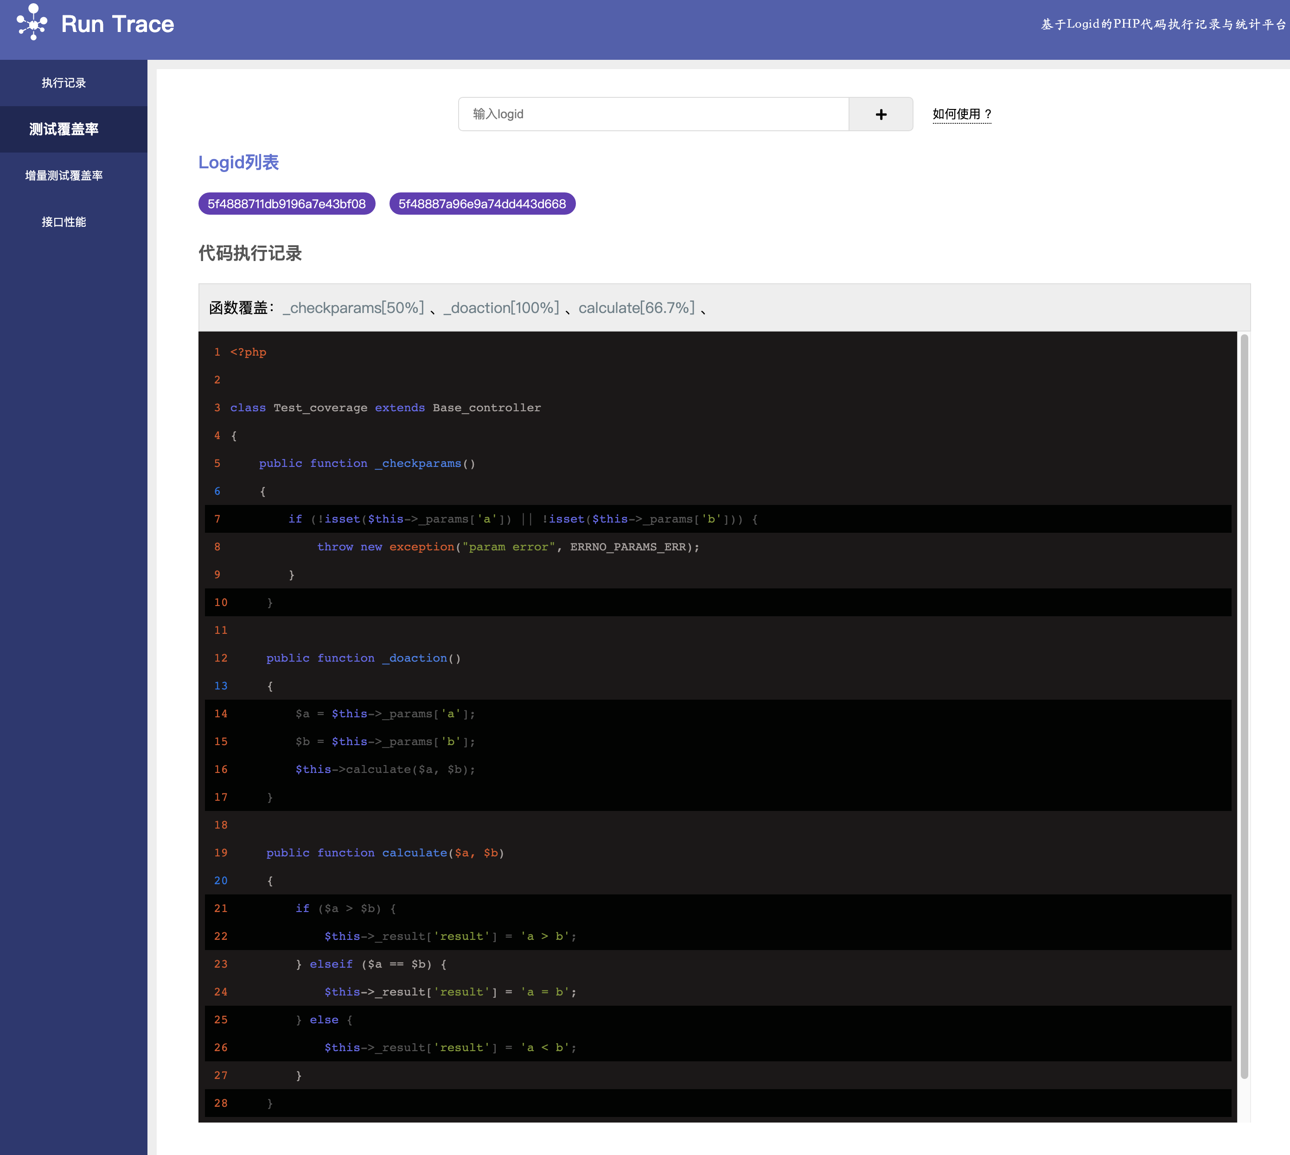Open the 如何使用？ help link
Image resolution: width=1290 pixels, height=1155 pixels.
pos(961,114)
